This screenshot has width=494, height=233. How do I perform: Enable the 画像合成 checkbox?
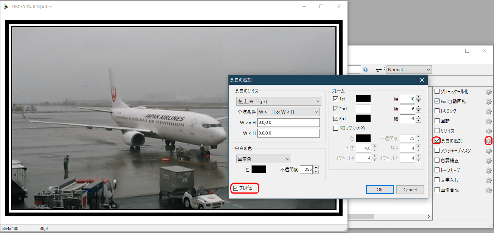point(437,190)
